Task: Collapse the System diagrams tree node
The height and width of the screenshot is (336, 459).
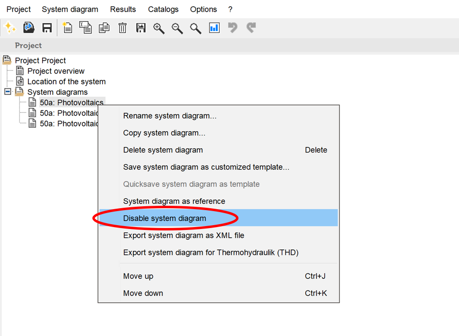Action: click(x=8, y=92)
